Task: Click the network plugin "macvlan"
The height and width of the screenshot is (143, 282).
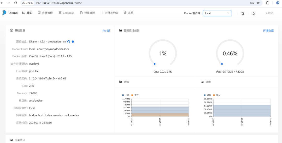Action: [x=58, y=115]
